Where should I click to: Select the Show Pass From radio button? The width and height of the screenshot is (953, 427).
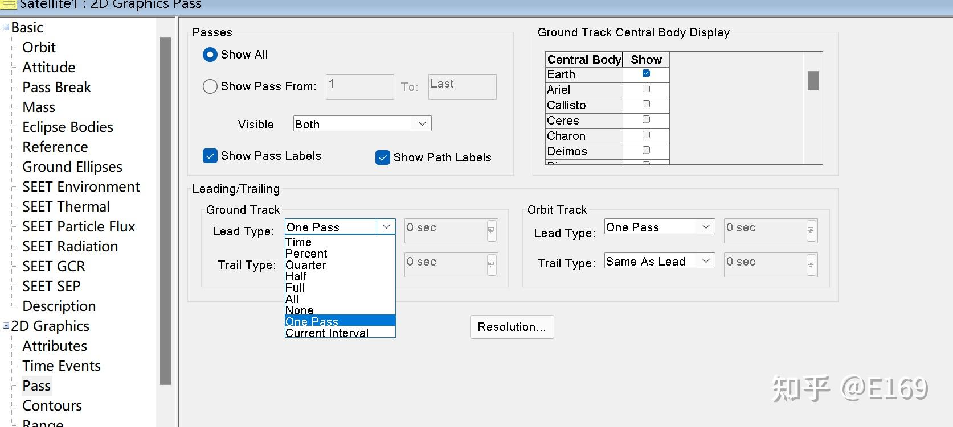[210, 86]
